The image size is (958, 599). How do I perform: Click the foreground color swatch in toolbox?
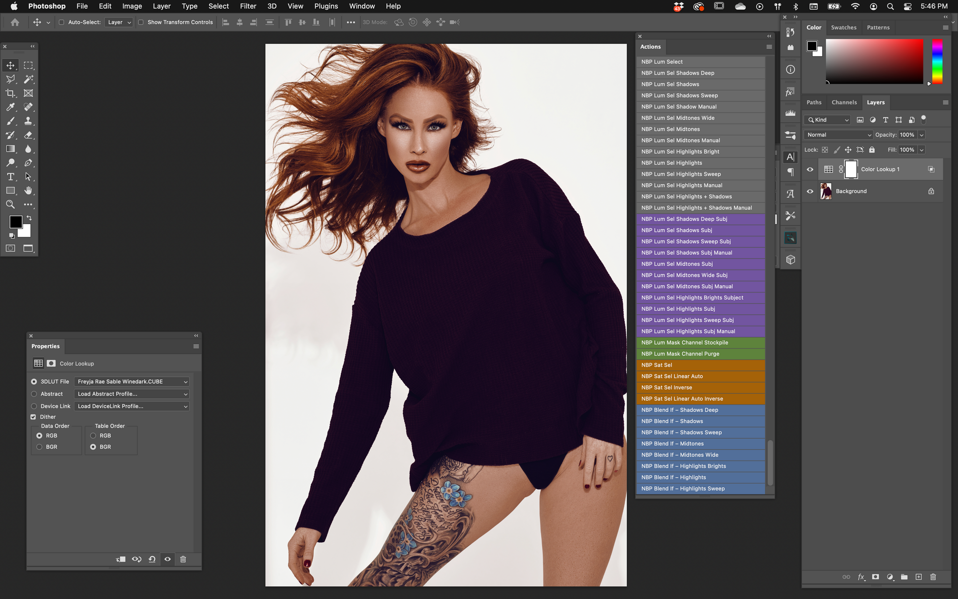click(15, 221)
